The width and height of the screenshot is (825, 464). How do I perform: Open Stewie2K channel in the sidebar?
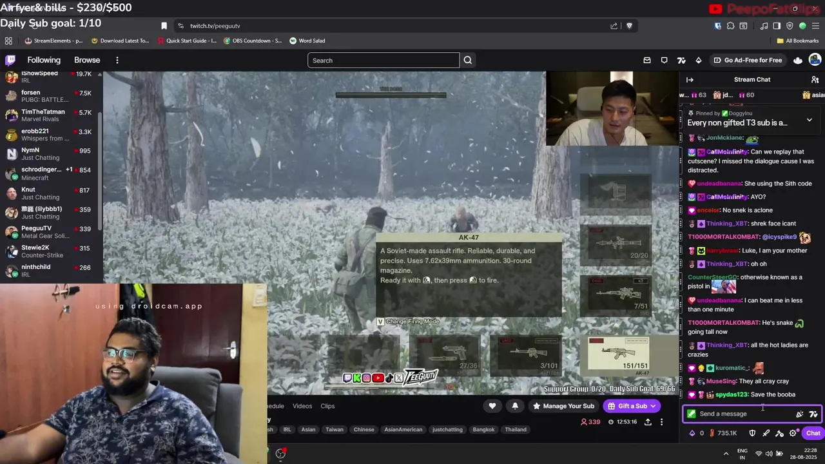(x=51, y=251)
